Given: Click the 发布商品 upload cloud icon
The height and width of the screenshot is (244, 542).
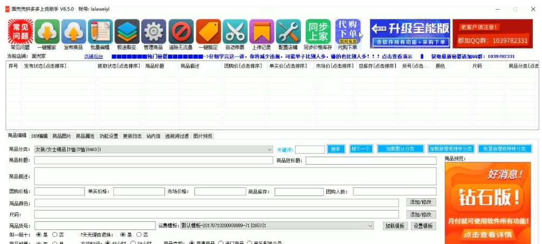Looking at the screenshot, I should (74, 32).
